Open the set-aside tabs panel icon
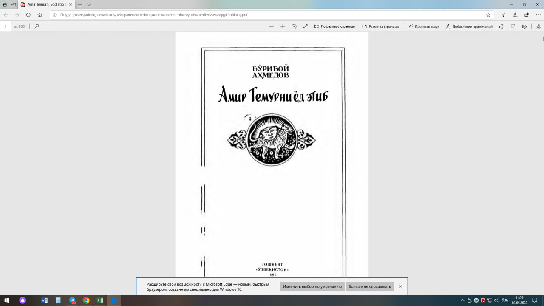Screen dimensions: 544x306 [4, 4]
